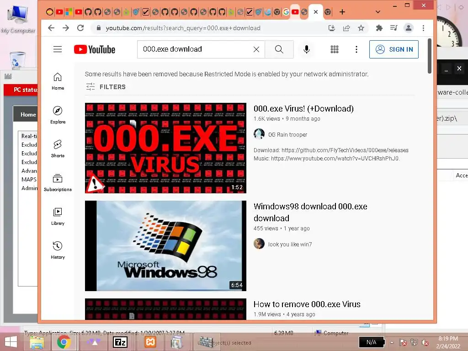This screenshot has height=351, width=468.
Task: Visit the OG Rain trooper channel name
Action: (287, 135)
